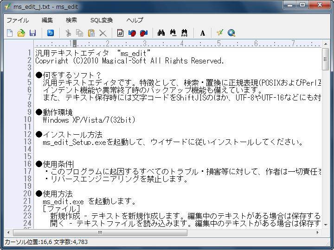Click the Windows XP/Vista/7(32bit) line
This screenshot has height=250, width=334.
click(89, 120)
